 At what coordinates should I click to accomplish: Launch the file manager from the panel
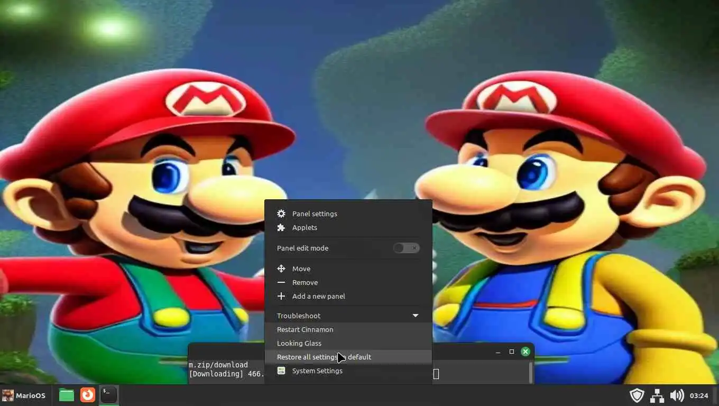click(x=66, y=395)
